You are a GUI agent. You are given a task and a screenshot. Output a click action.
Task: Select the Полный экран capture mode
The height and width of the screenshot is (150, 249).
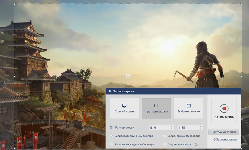tap(124, 108)
